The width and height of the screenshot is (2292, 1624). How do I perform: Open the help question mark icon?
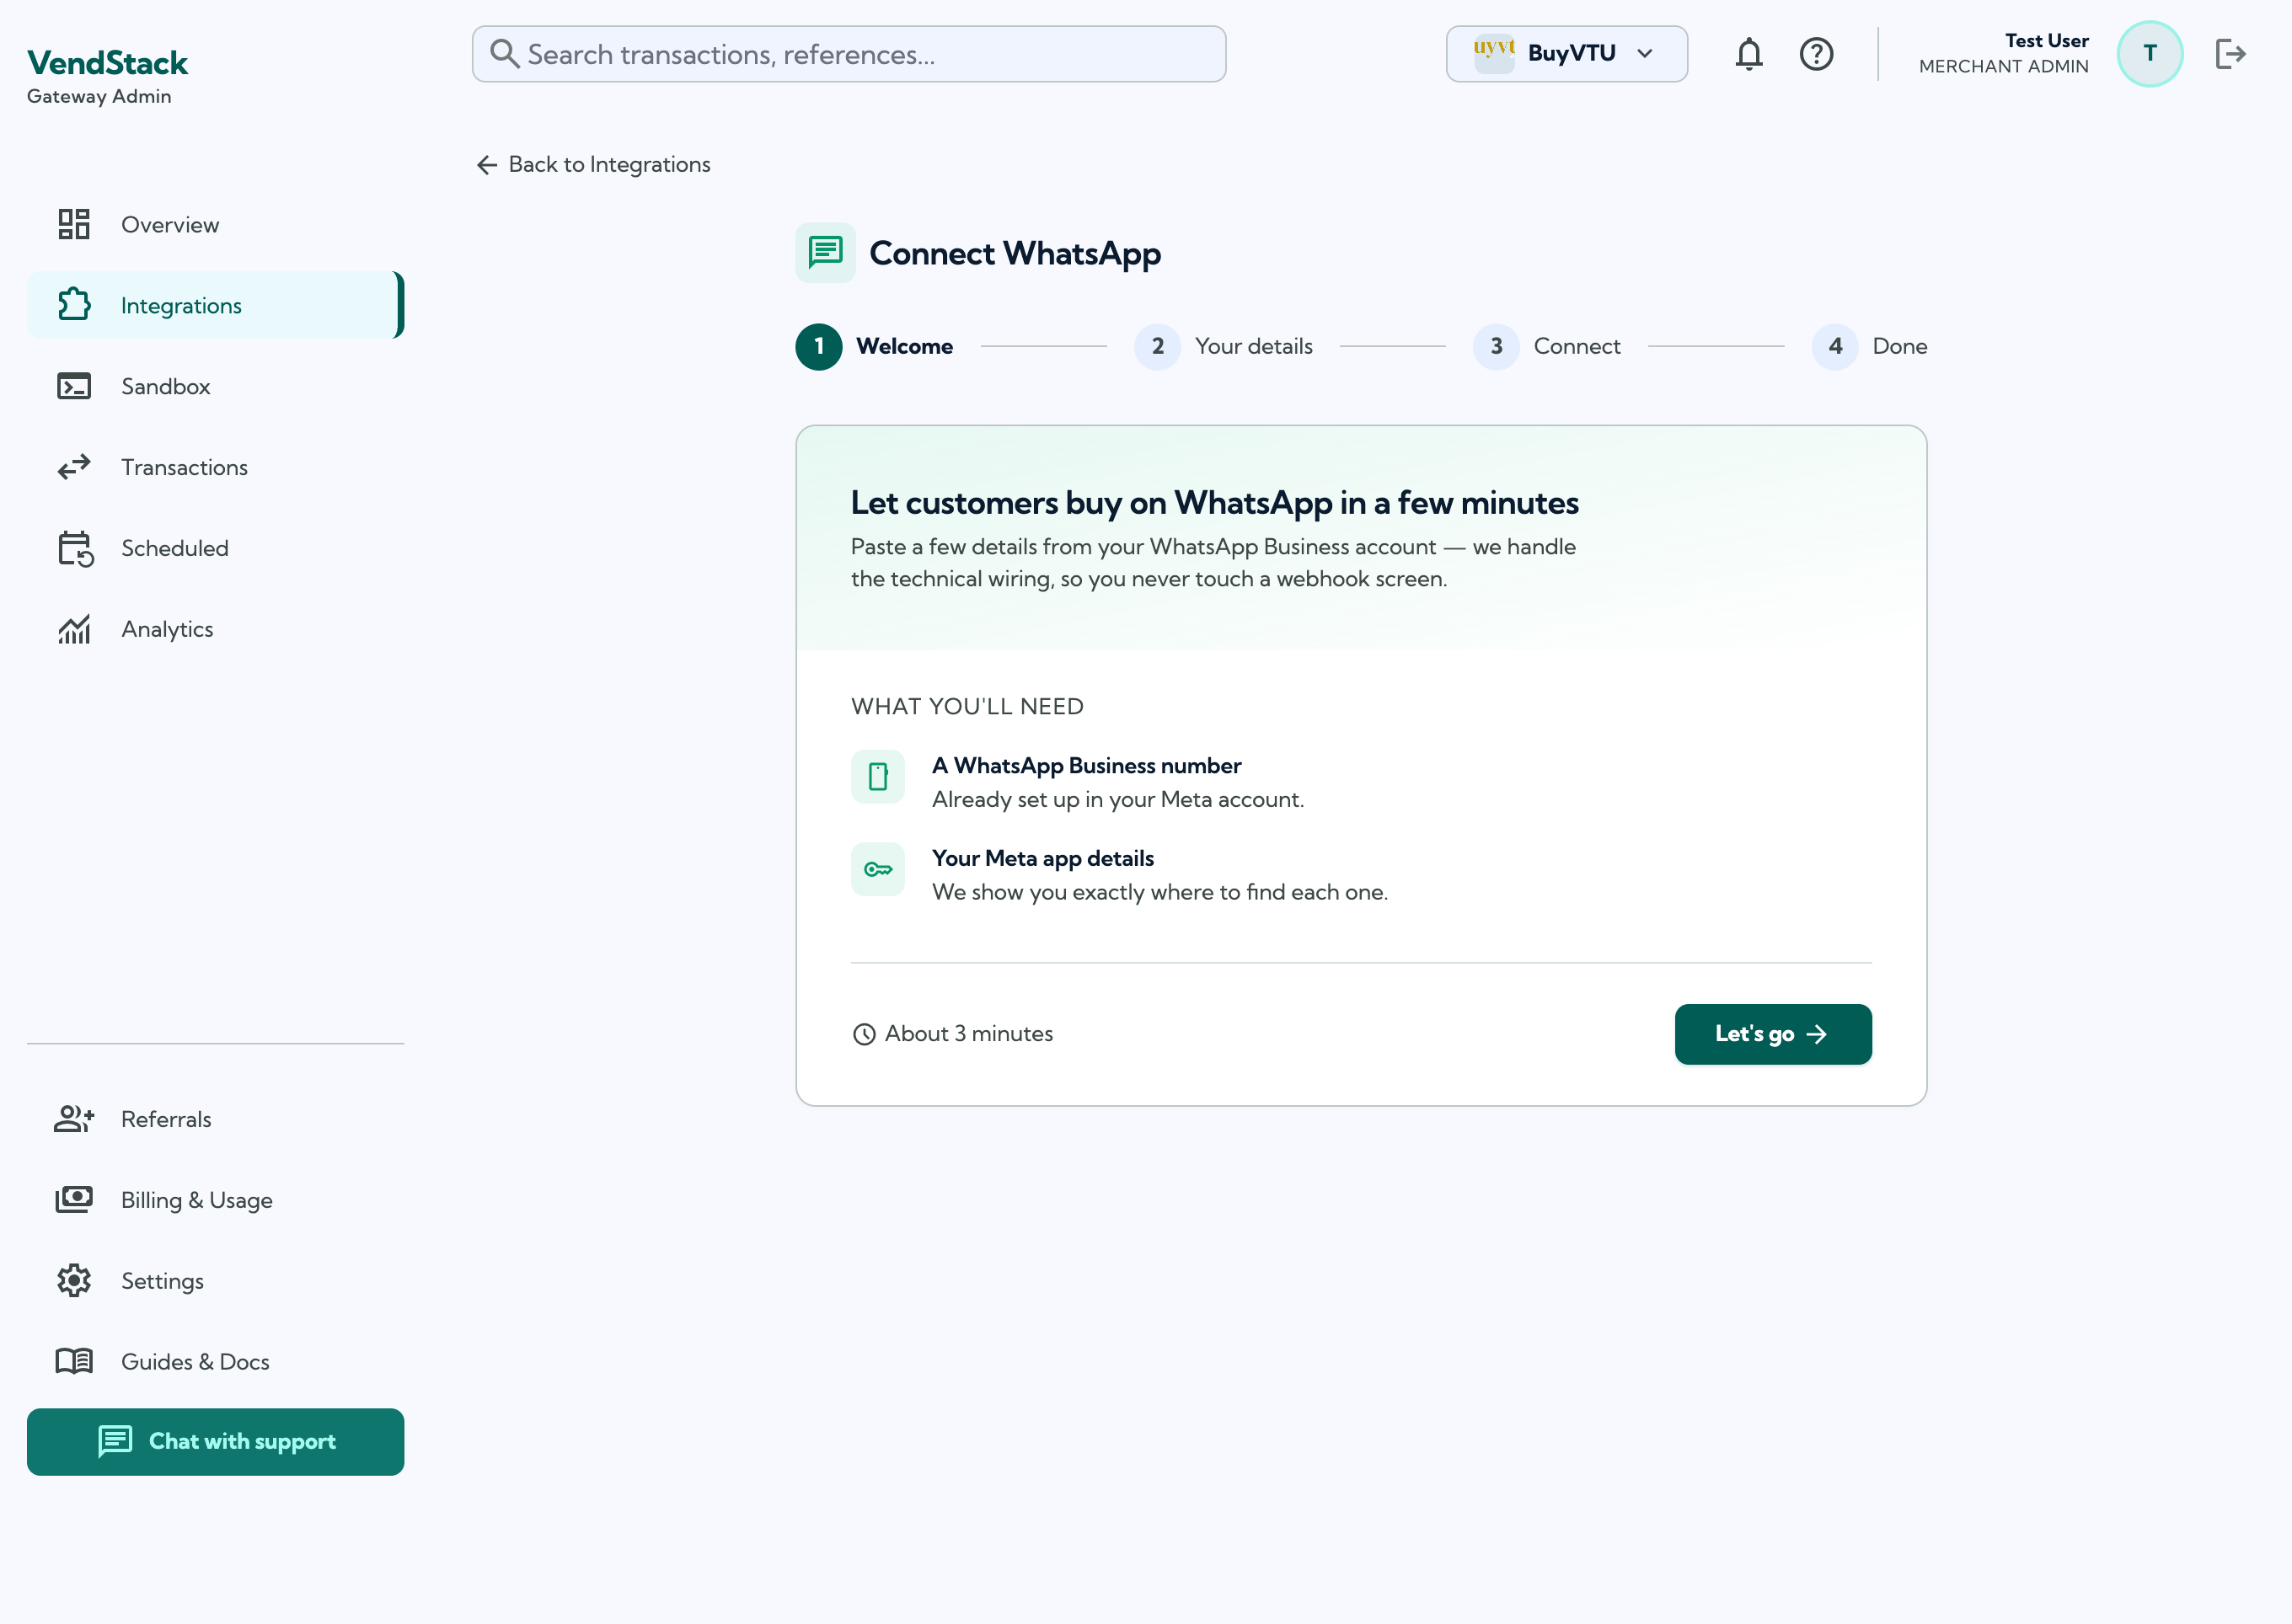point(1816,54)
